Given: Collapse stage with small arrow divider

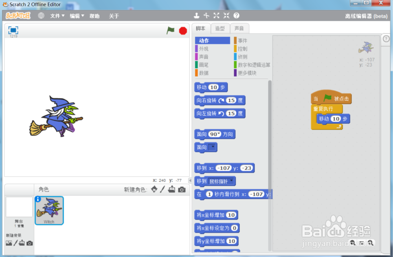Looking at the screenshot, I should click(x=190, y=180).
